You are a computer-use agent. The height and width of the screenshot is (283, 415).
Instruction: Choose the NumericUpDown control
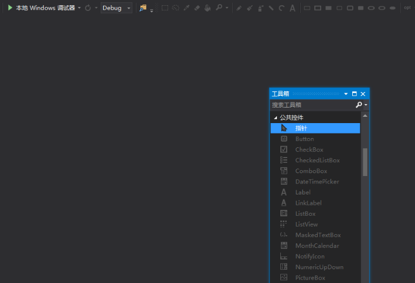pyautogui.click(x=319, y=267)
